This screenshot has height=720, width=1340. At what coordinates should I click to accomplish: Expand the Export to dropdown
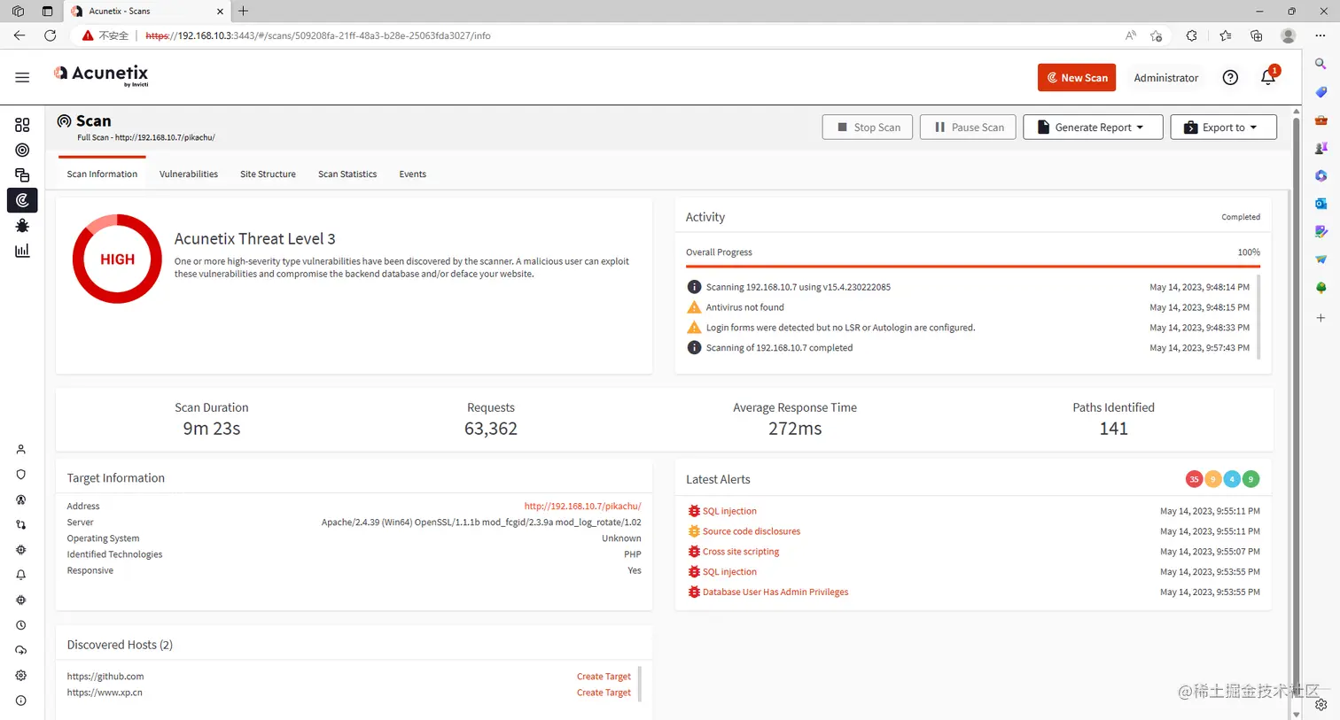pos(1223,127)
